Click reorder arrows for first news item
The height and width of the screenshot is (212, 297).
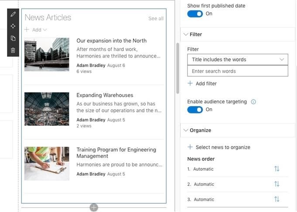pyautogui.click(x=277, y=169)
